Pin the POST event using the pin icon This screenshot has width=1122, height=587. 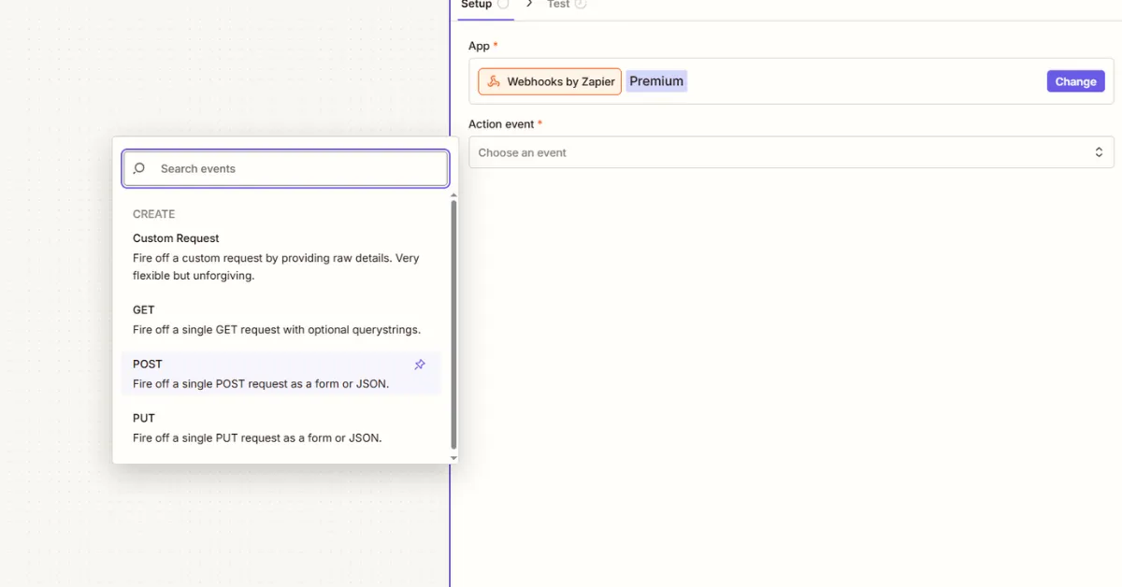click(420, 365)
